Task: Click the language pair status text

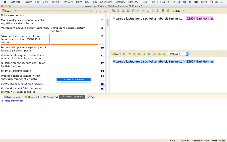Action: click(203, 141)
